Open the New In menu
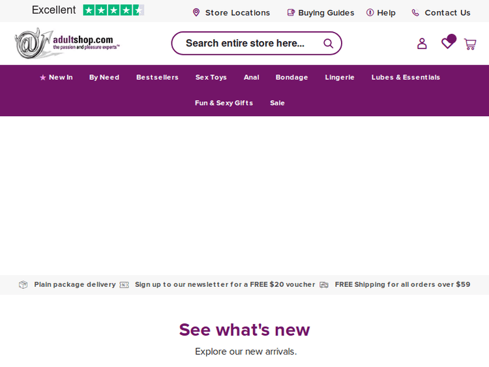 click(x=60, y=78)
